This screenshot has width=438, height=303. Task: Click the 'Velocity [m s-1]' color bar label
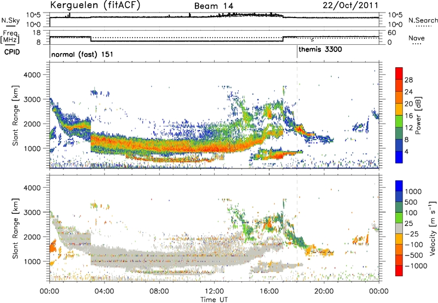[433, 228]
